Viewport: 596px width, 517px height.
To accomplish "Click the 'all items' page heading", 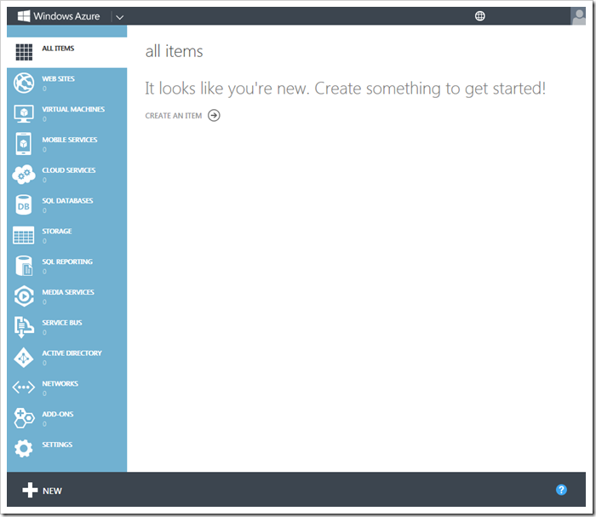I will click(174, 51).
